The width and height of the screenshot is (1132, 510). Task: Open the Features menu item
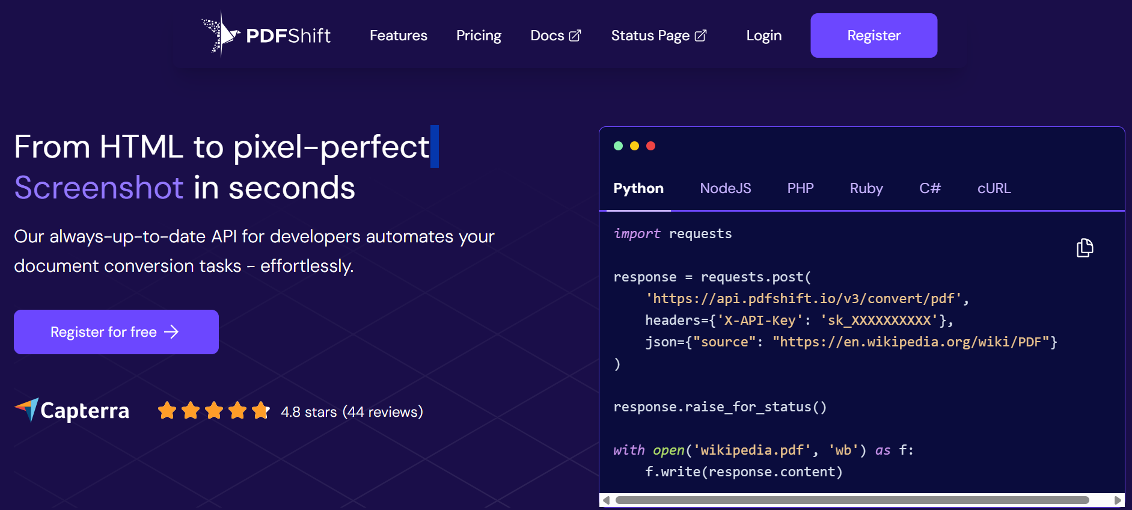(x=398, y=35)
